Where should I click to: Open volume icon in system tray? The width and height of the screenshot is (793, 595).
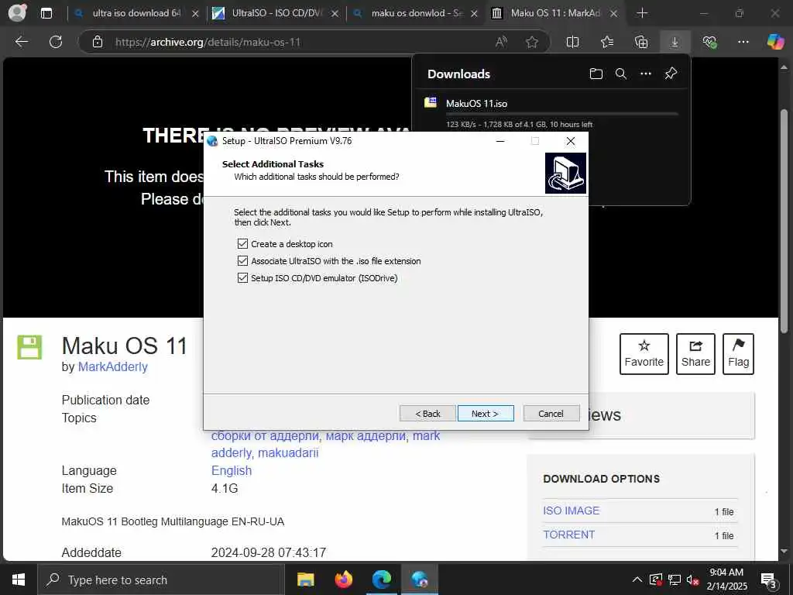click(x=693, y=580)
